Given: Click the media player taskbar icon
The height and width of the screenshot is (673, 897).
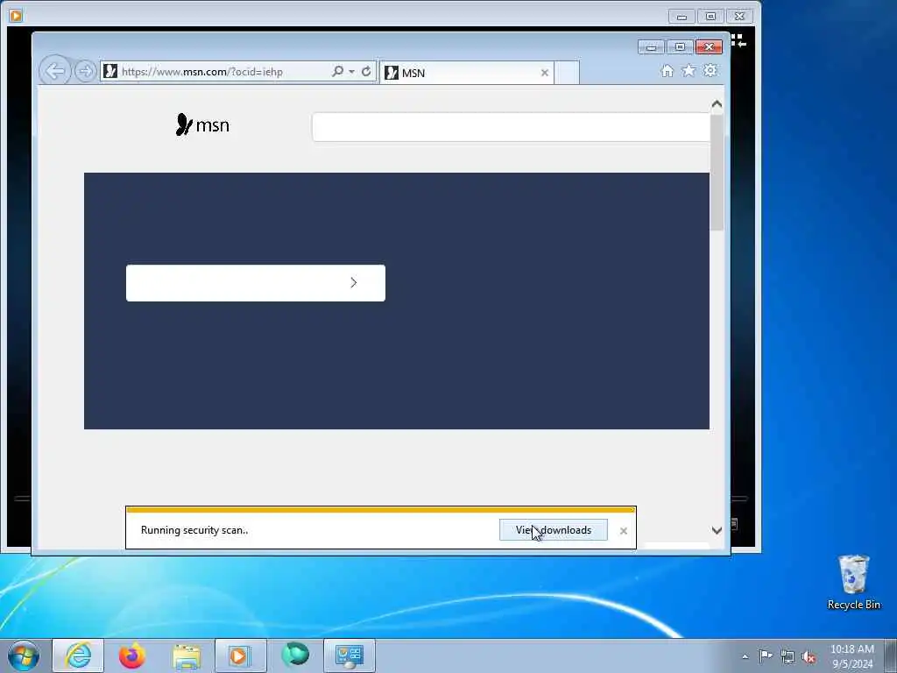Looking at the screenshot, I should point(241,655).
